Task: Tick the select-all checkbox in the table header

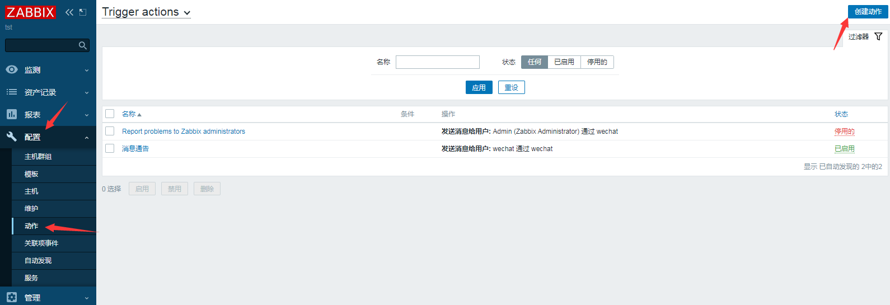Action: (x=110, y=114)
